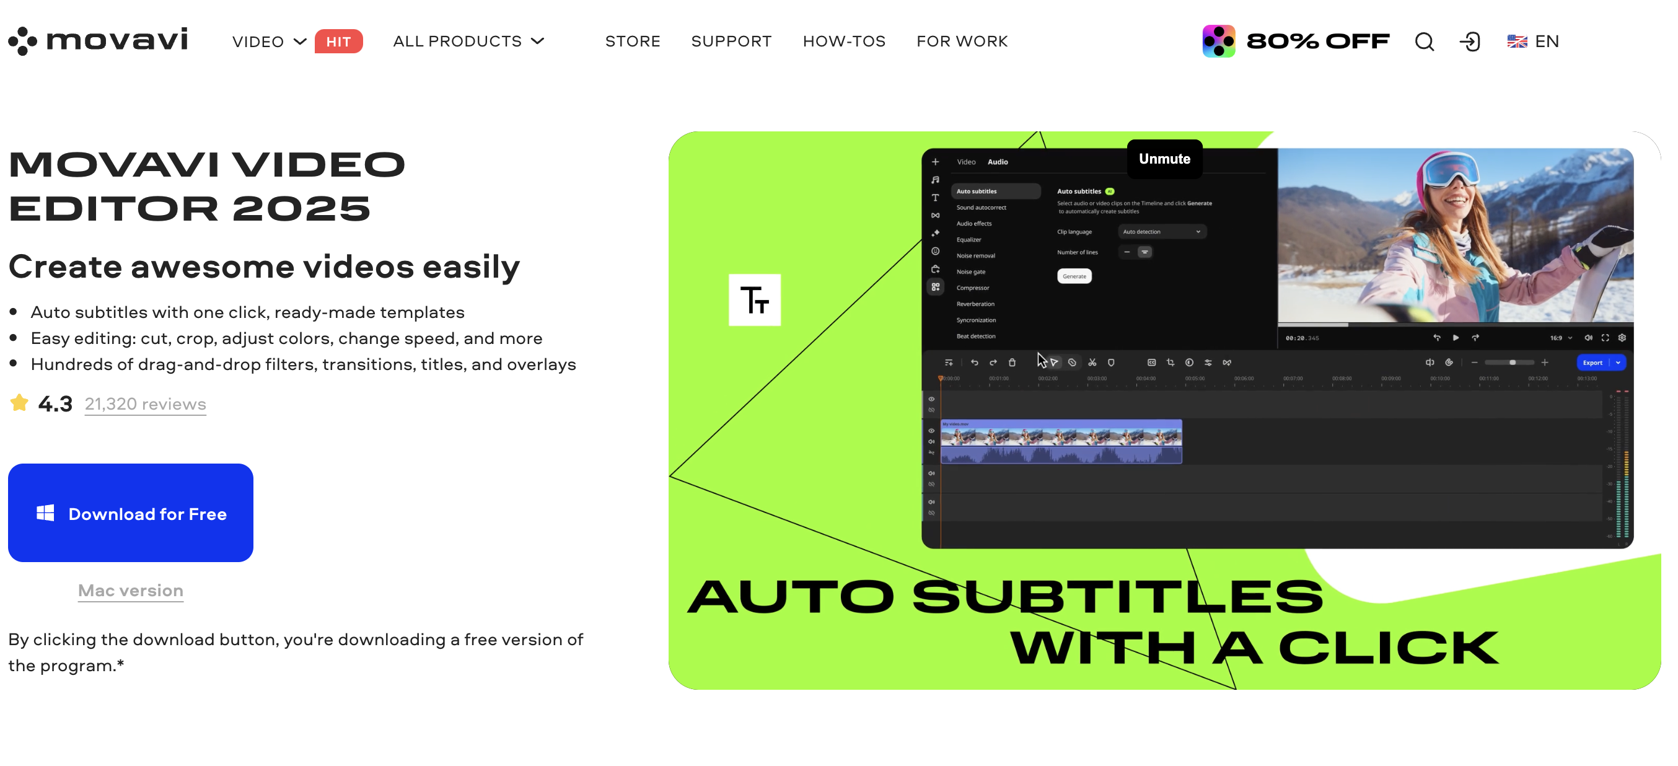
Task: Open the Transitions bowtie icon in sidebar
Action: point(936,215)
